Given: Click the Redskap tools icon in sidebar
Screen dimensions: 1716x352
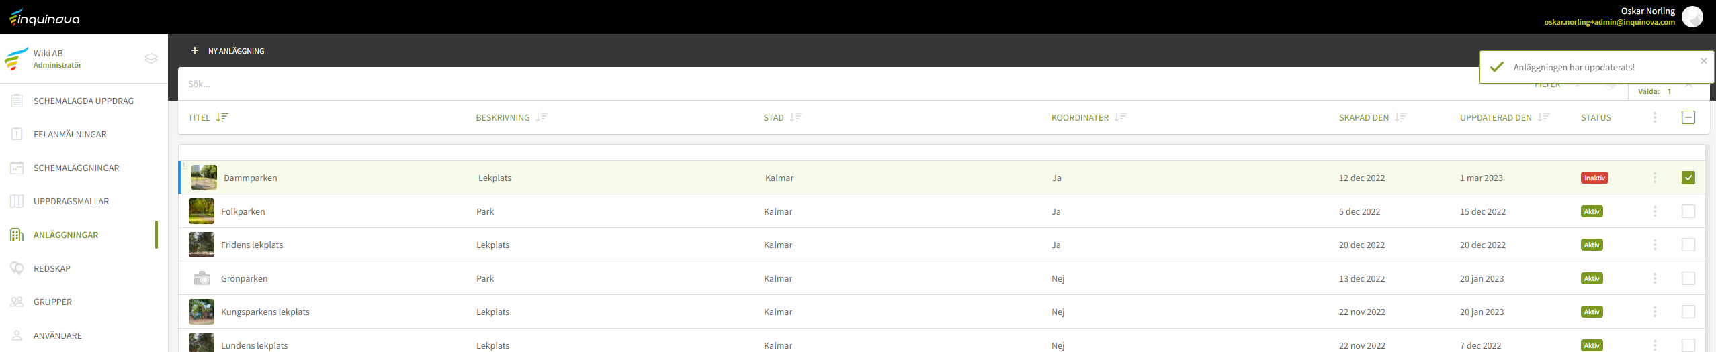Looking at the screenshot, I should pos(17,268).
